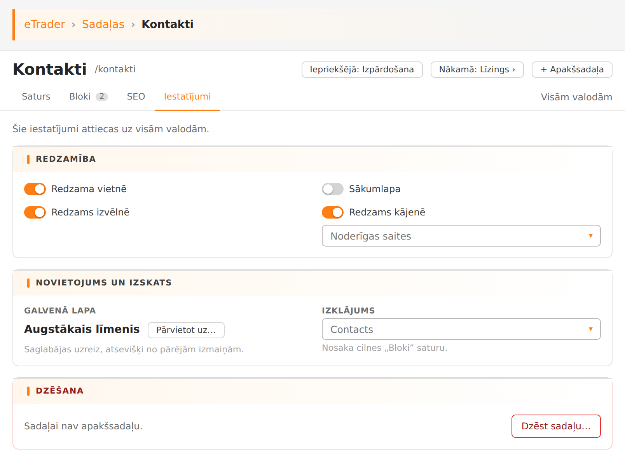
Task: Go to the SEO tab
Action: pos(136,96)
